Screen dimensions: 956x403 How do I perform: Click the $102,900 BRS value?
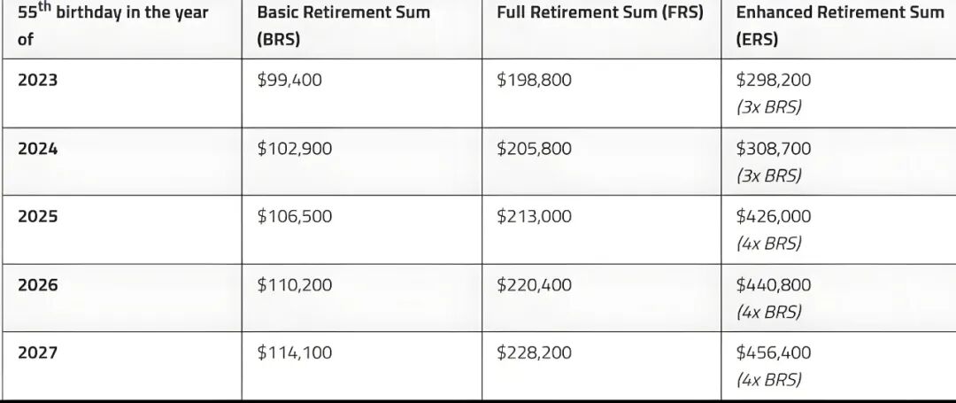295,149
